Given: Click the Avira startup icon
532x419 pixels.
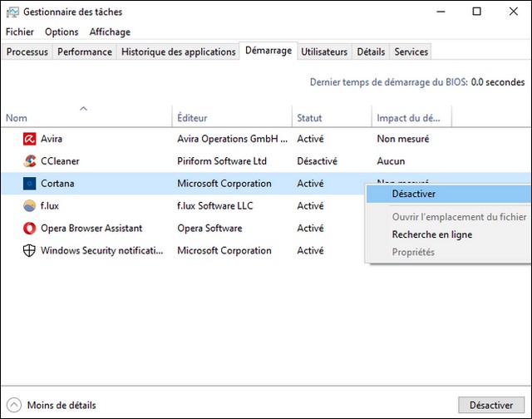Looking at the screenshot, I should (x=30, y=139).
